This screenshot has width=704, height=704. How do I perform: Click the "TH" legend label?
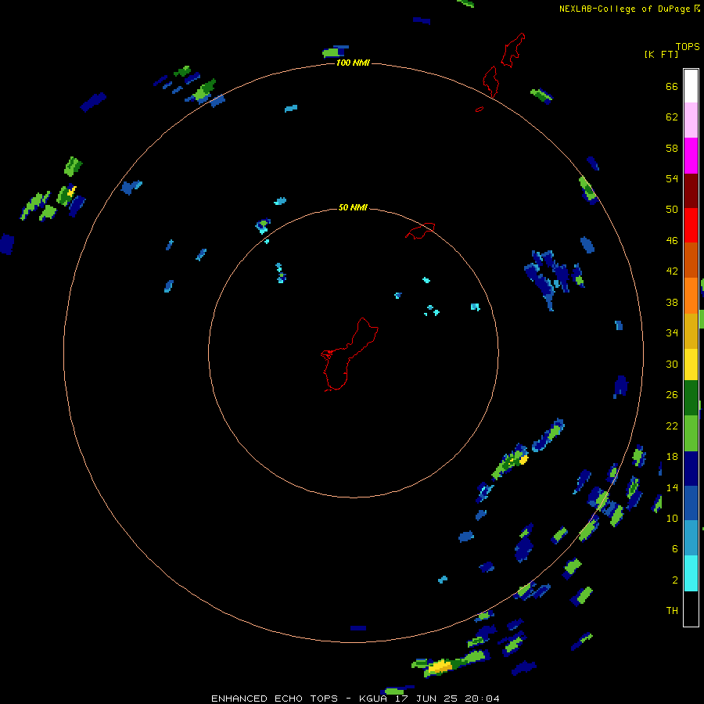point(672,611)
